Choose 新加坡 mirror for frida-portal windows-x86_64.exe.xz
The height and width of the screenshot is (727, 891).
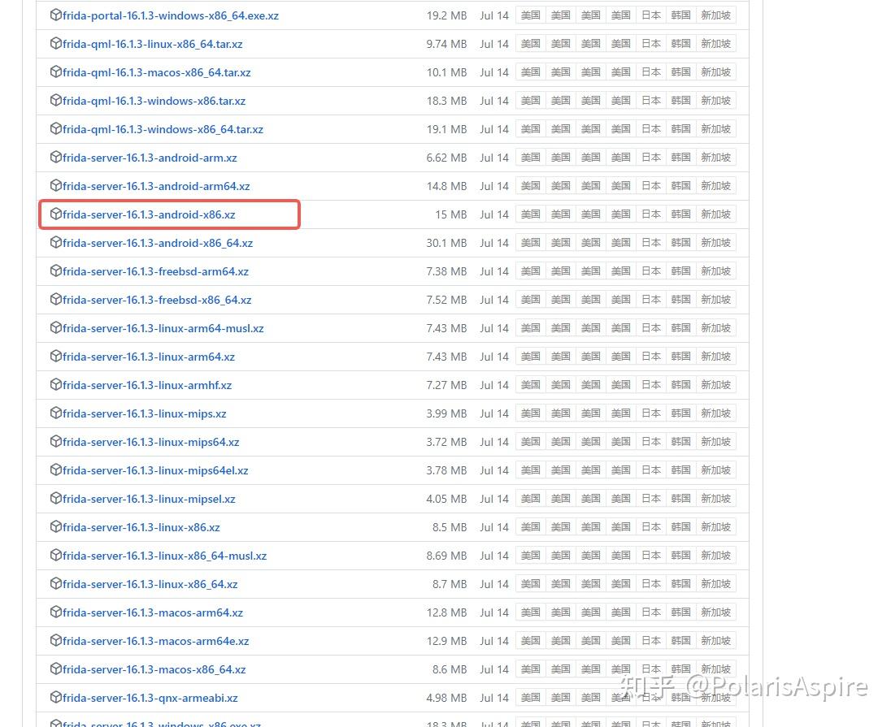coord(715,15)
